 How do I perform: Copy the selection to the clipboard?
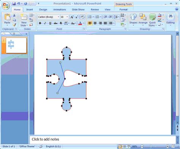coord(14,20)
